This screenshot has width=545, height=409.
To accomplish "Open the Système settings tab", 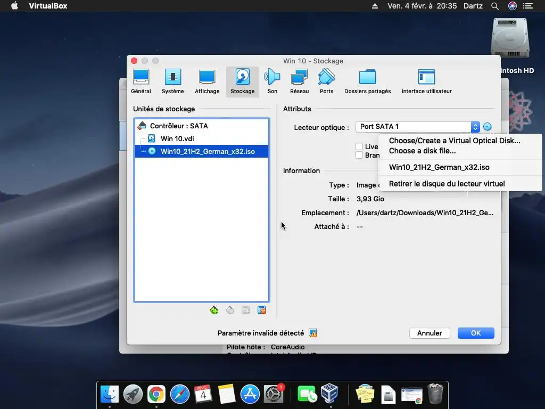I will pos(173,81).
